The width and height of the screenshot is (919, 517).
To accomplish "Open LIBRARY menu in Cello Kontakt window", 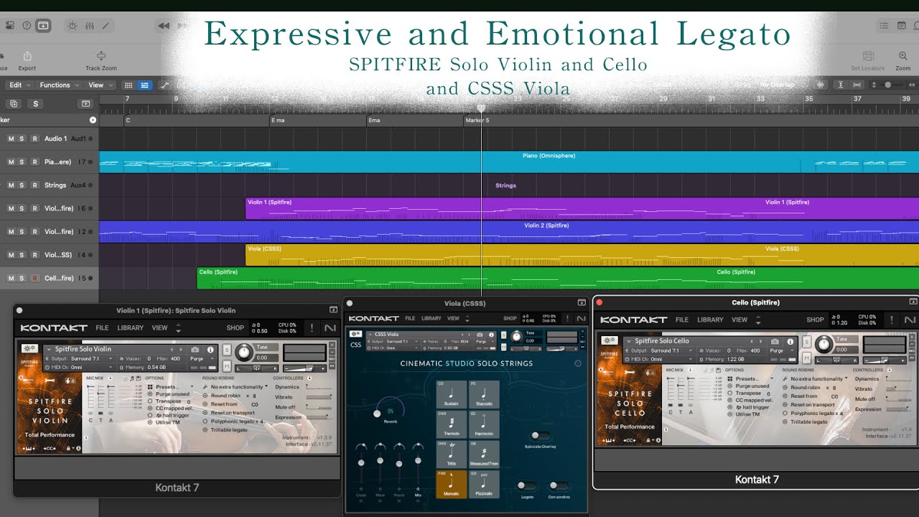I will 710,320.
